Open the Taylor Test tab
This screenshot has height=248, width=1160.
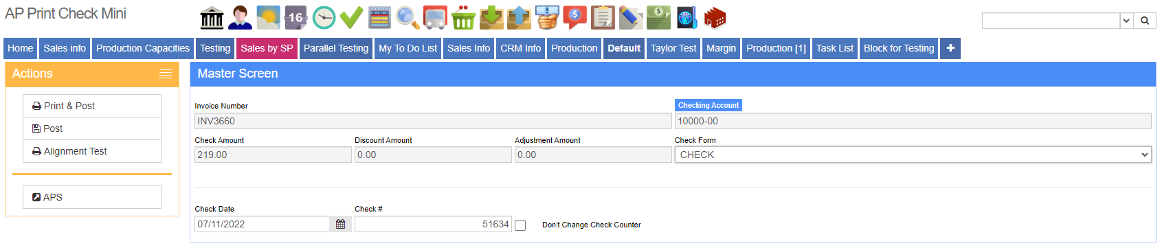point(673,48)
